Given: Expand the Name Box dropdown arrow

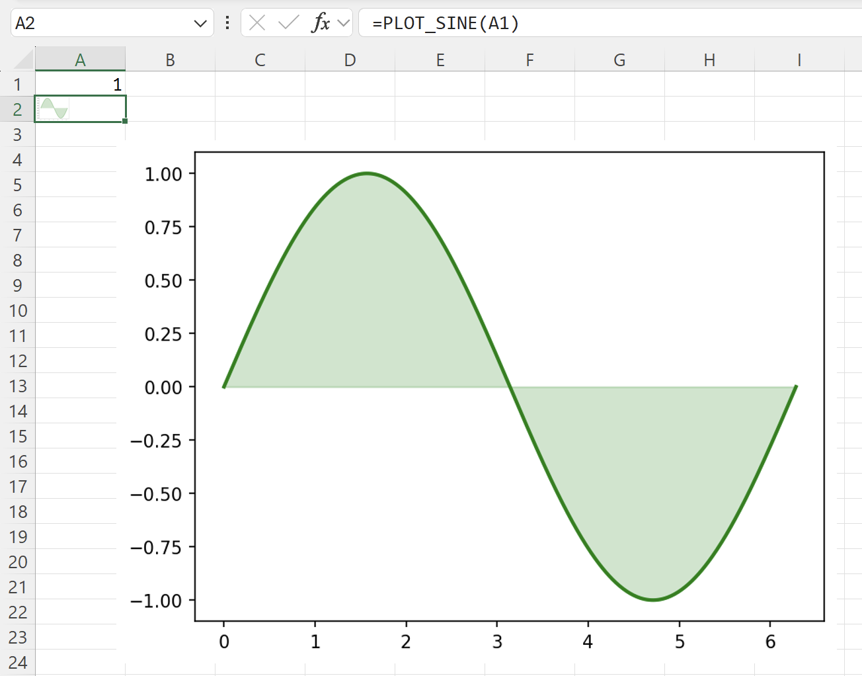Looking at the screenshot, I should coord(200,24).
